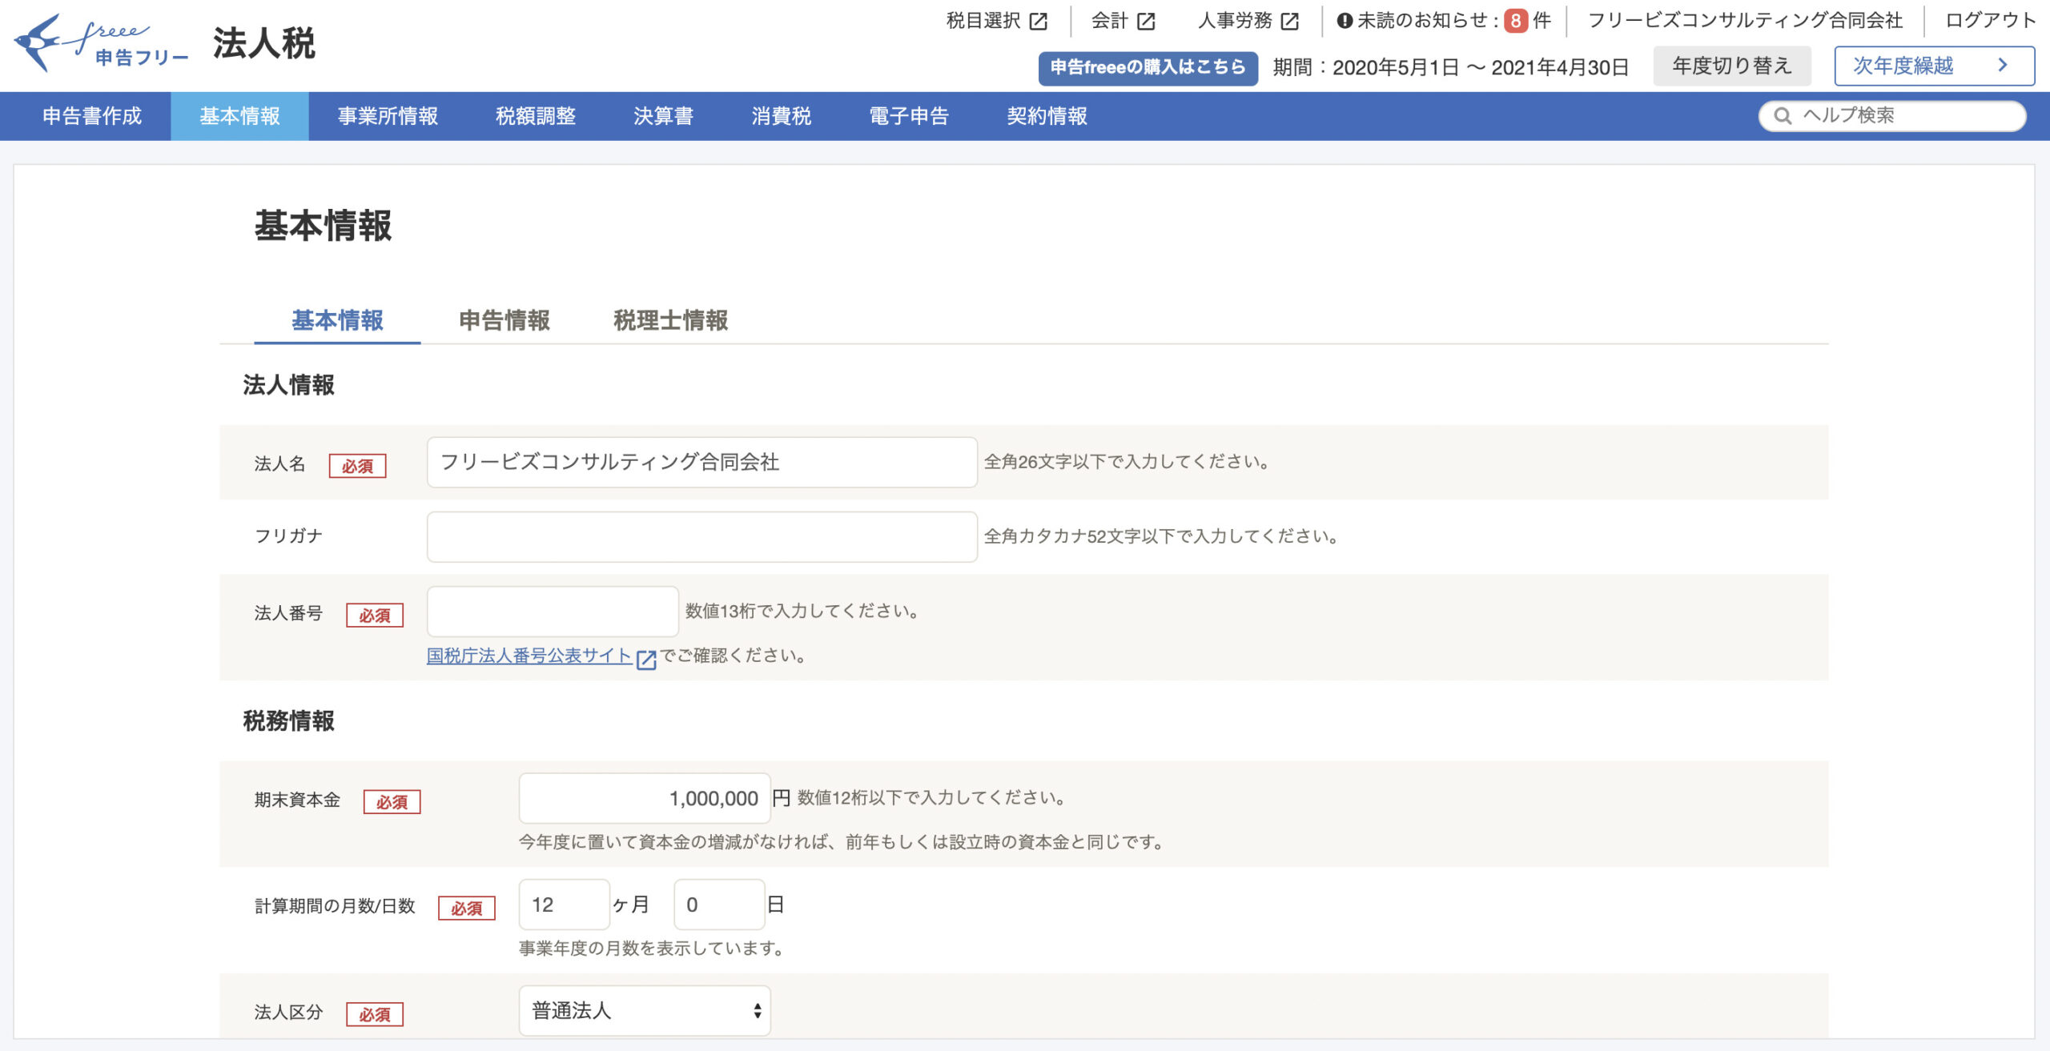The width and height of the screenshot is (2050, 1051).
Task: Open the 税目選択 external link icon
Action: (1039, 21)
